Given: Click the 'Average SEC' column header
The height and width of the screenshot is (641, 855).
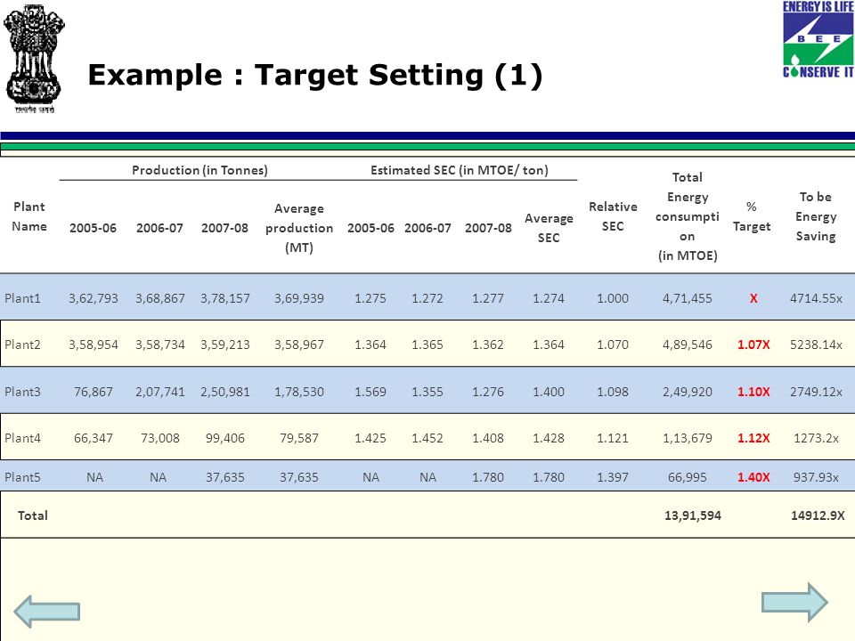Looking at the screenshot, I should [x=549, y=228].
